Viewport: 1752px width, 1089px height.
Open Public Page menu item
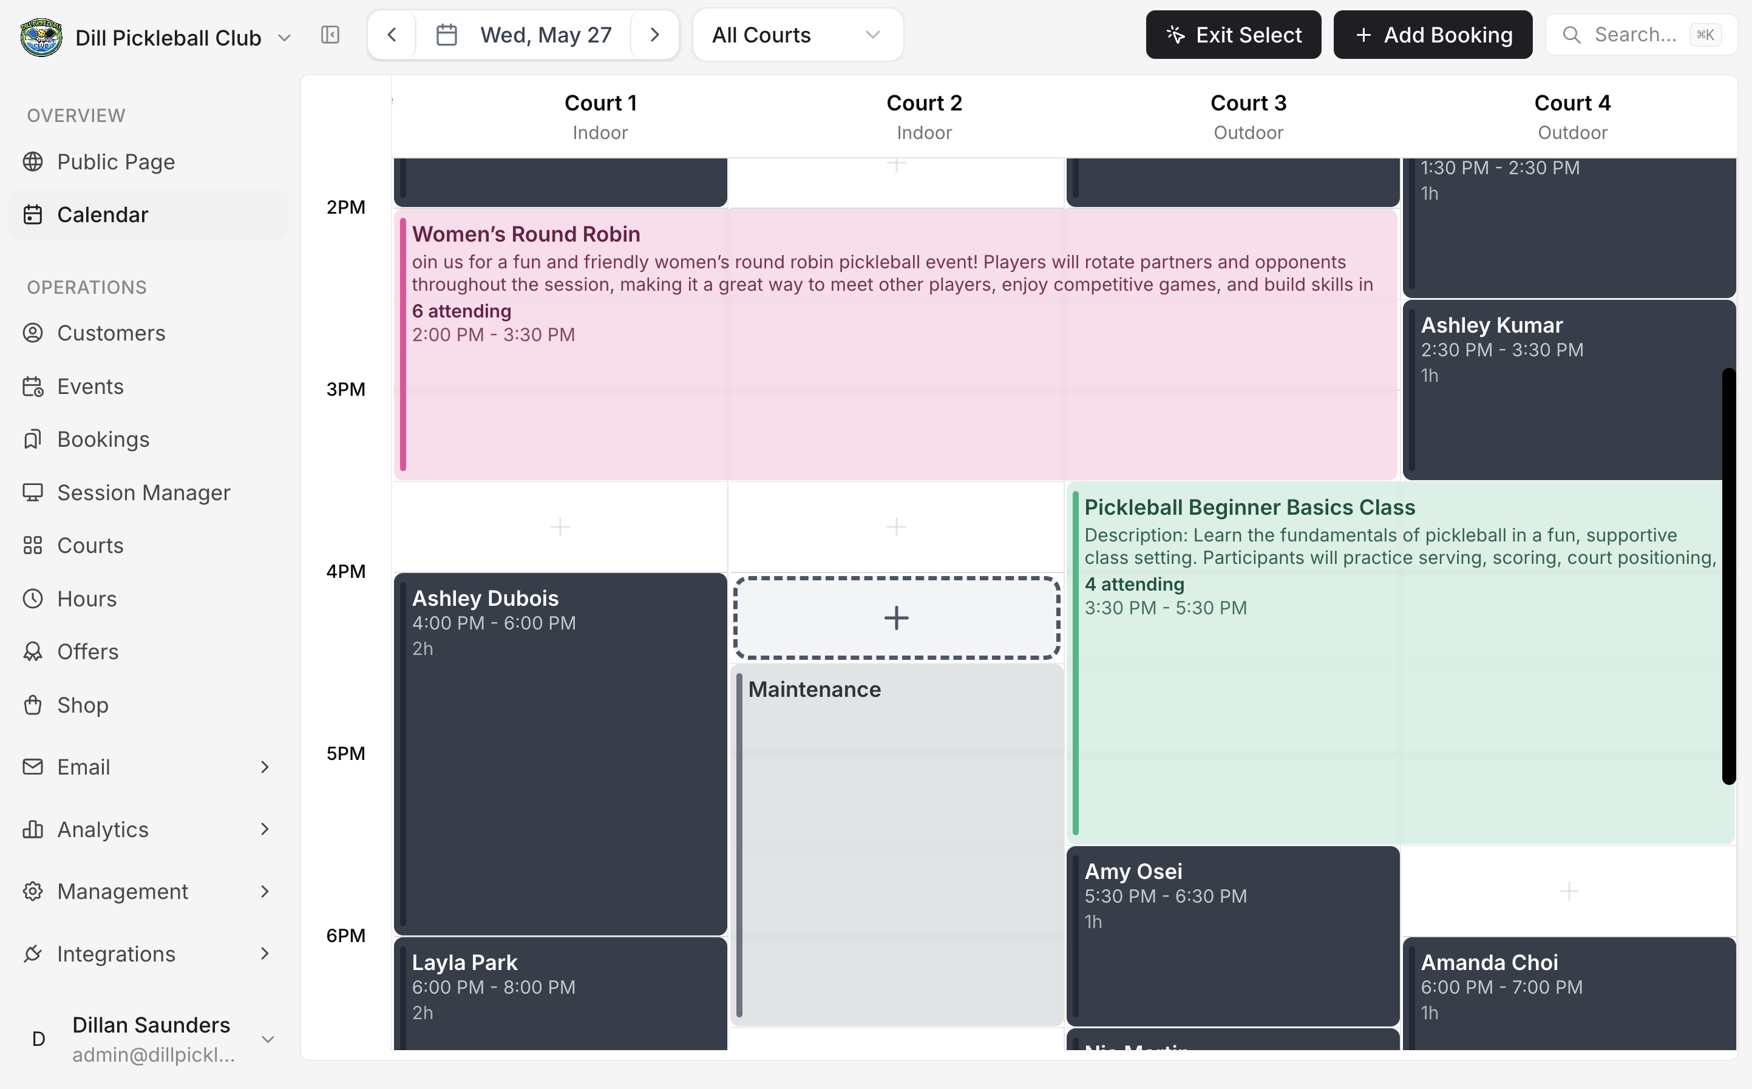pos(148,162)
